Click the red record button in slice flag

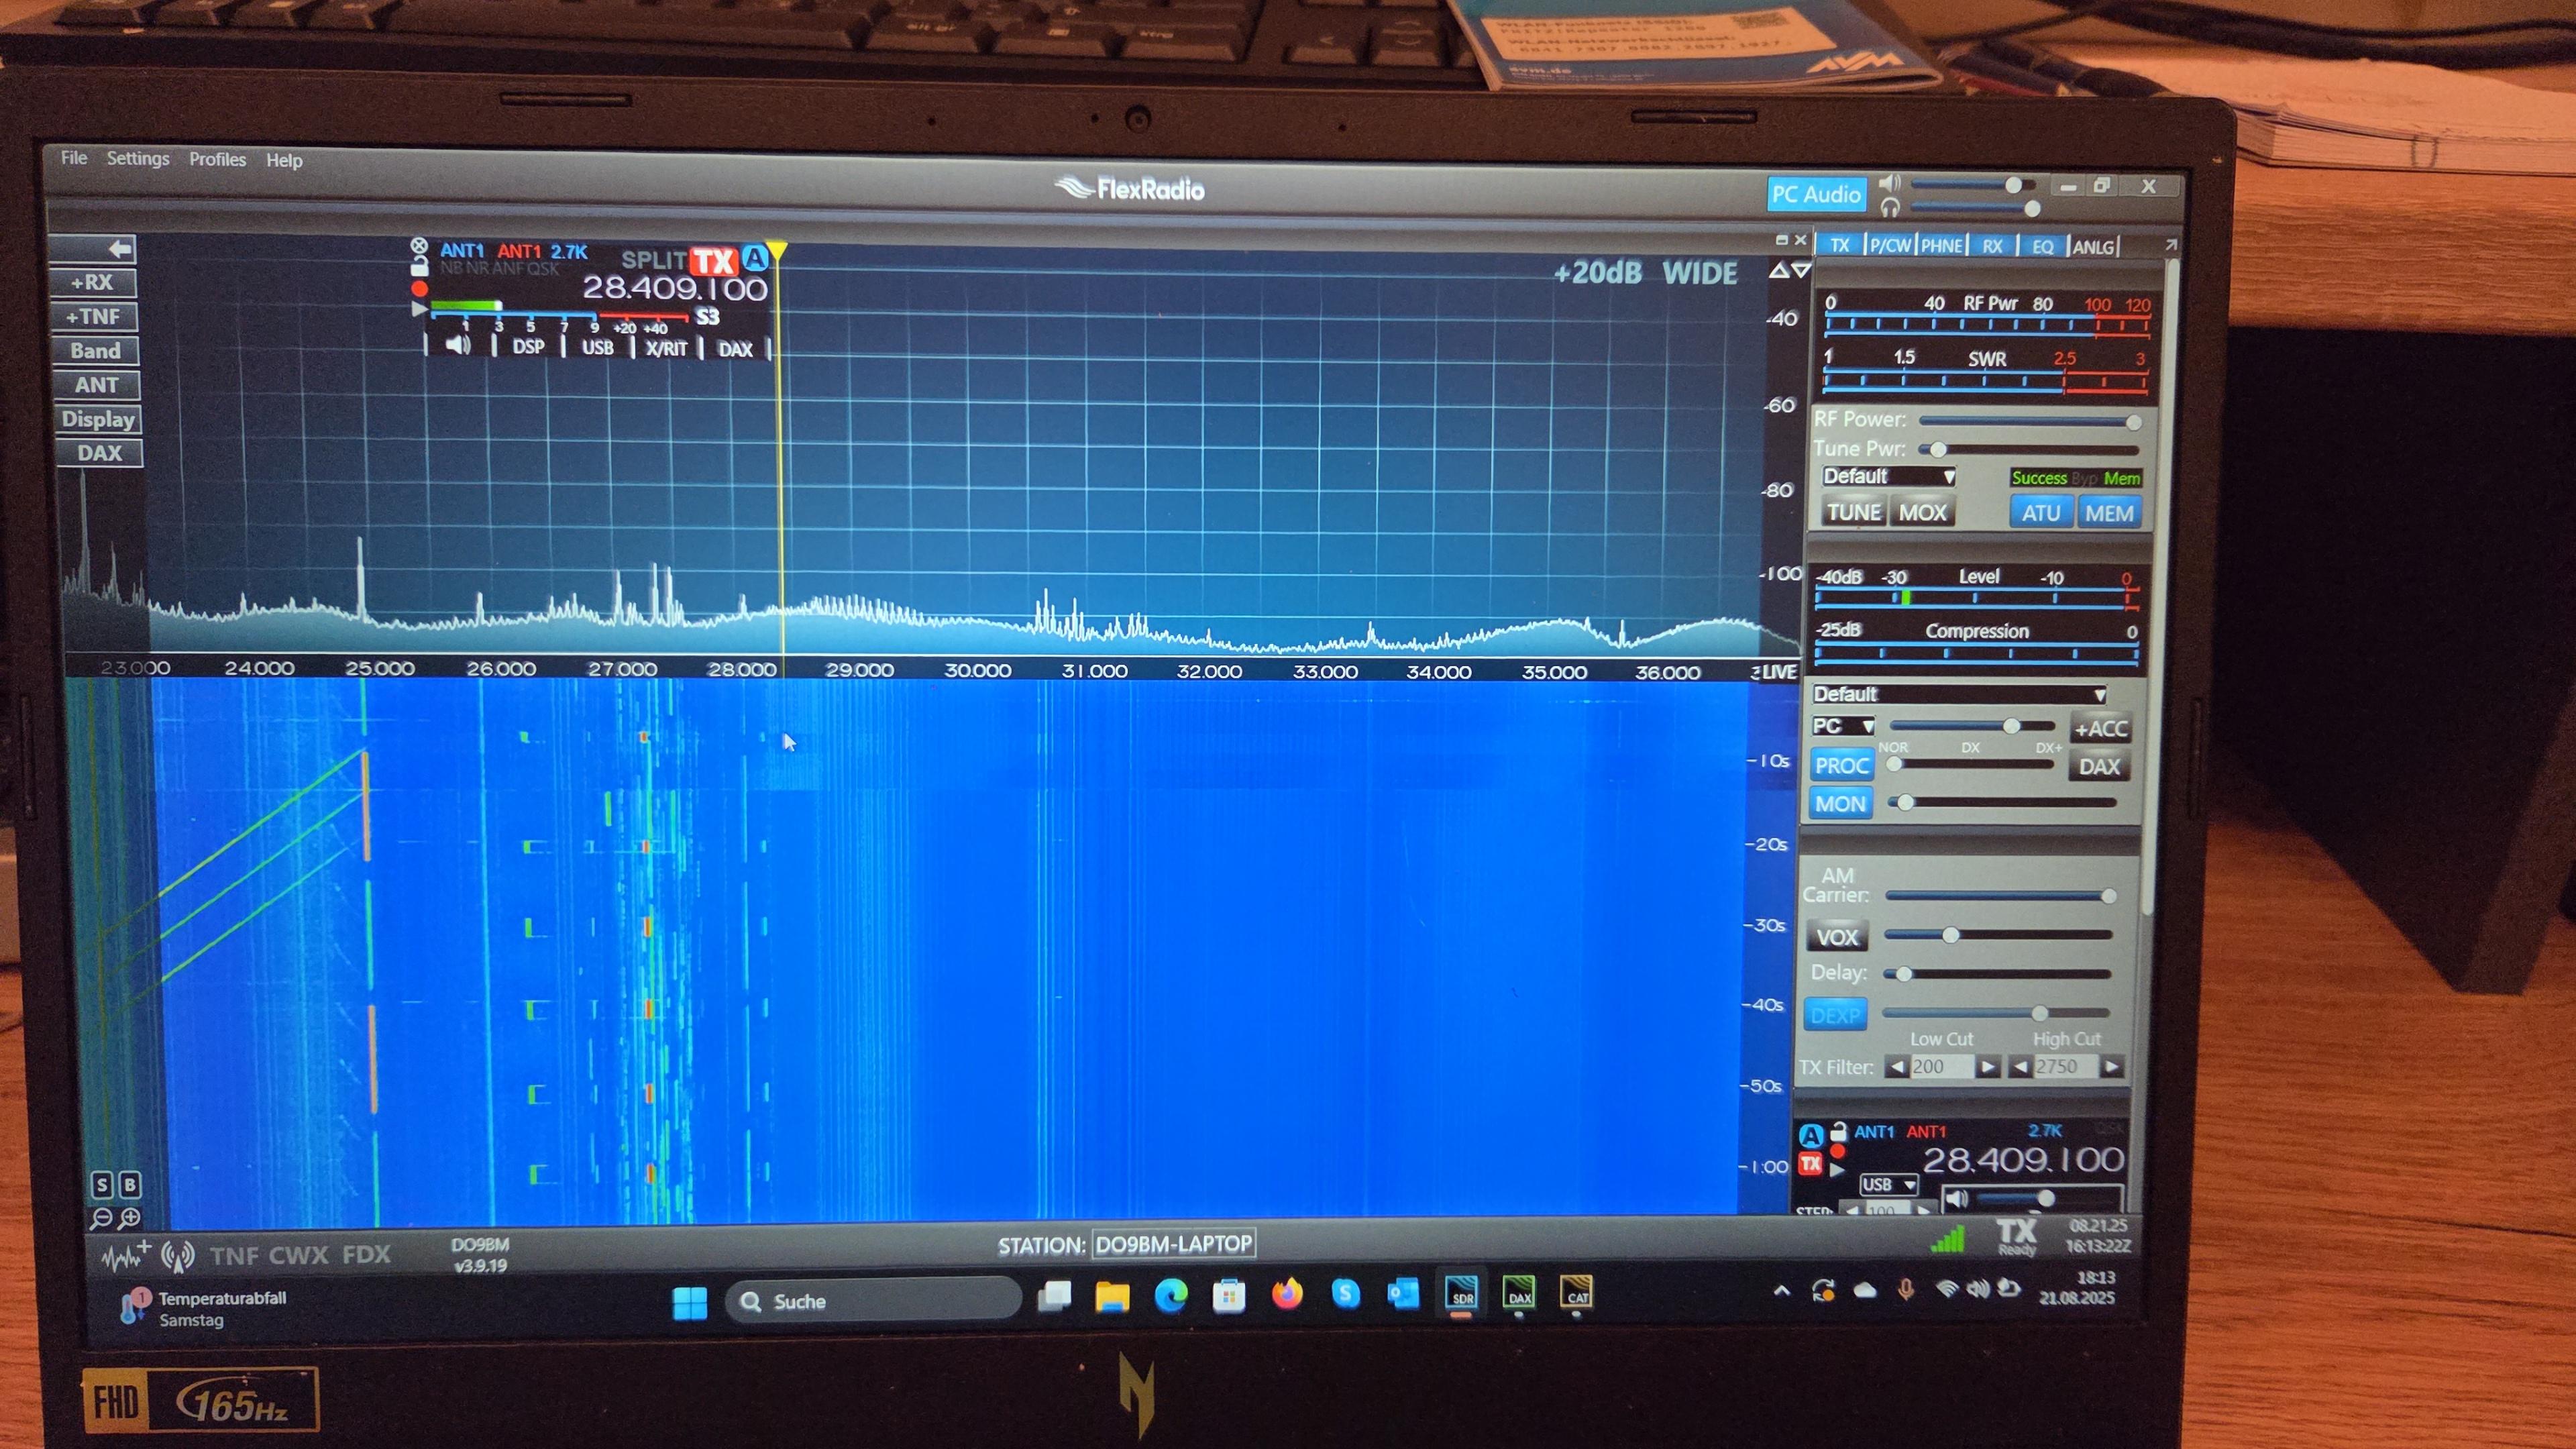coord(420,289)
